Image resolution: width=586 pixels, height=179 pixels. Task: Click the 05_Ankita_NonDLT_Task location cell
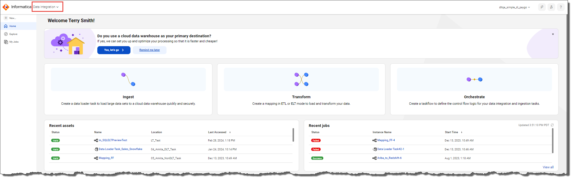tap(166, 158)
